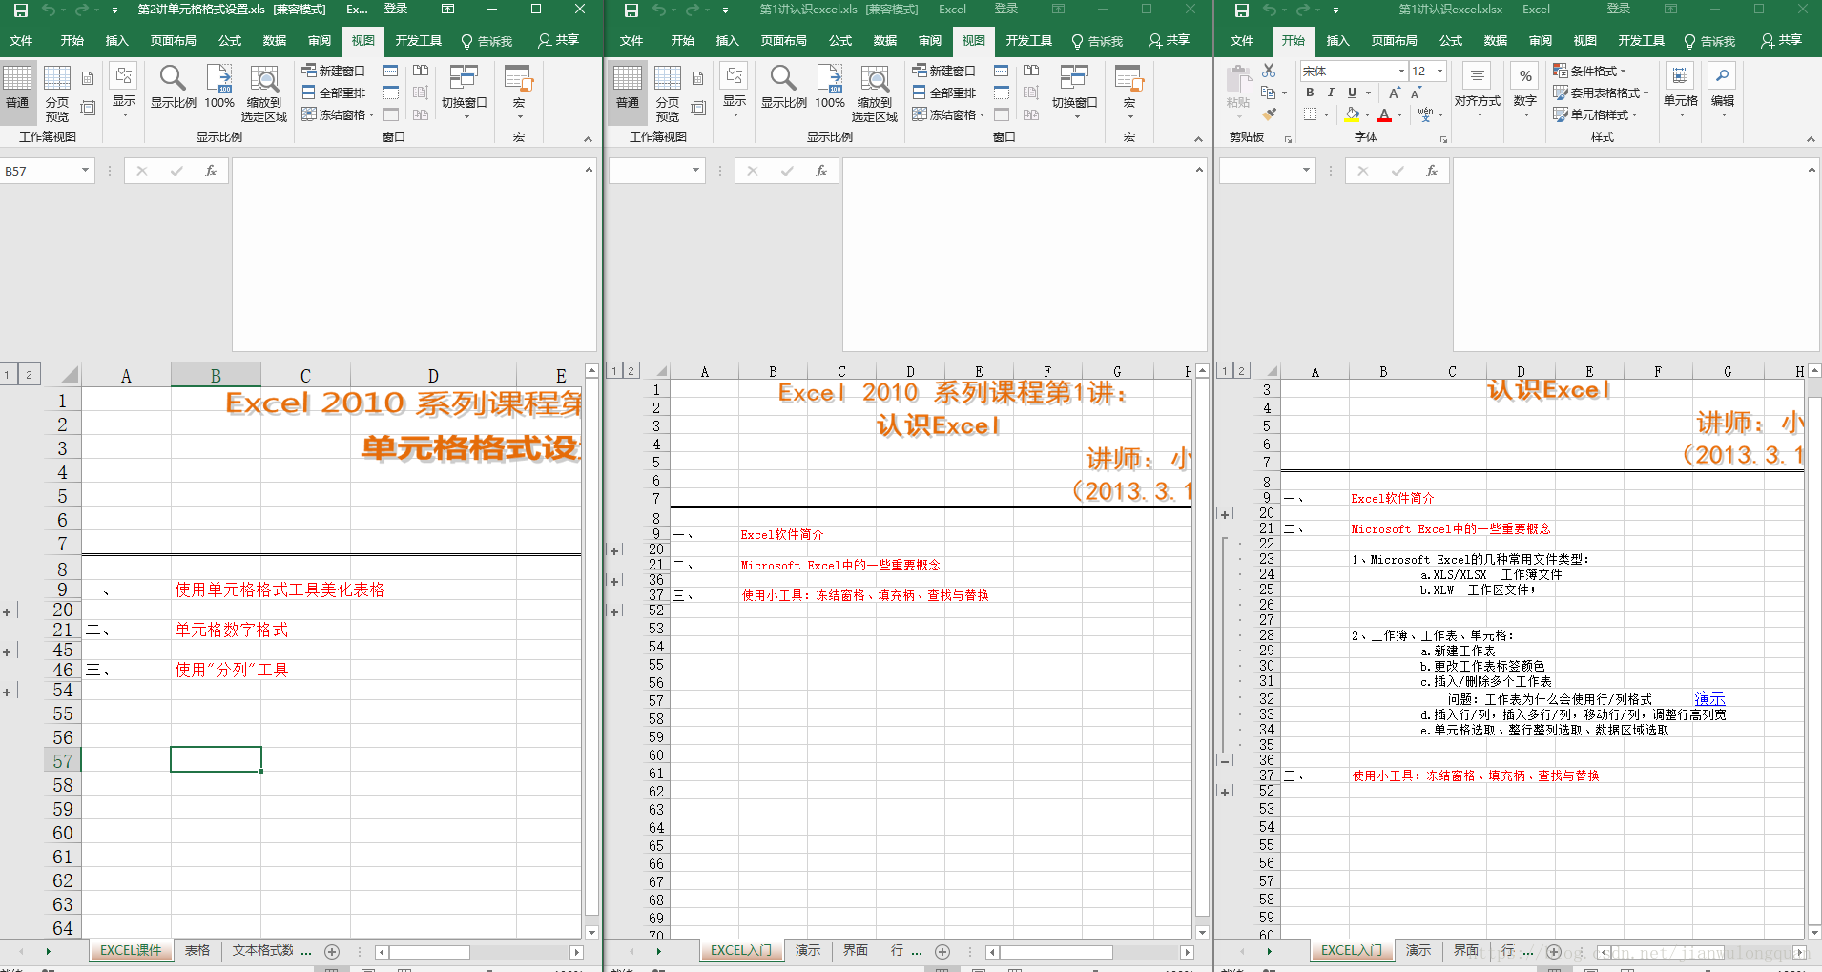
Task: Open font size 12 dropdown
Action: 1439,71
